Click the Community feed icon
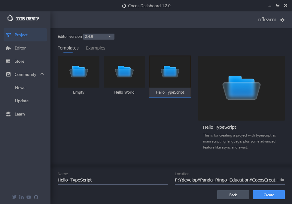The image size is (292, 204). pyautogui.click(x=8, y=74)
